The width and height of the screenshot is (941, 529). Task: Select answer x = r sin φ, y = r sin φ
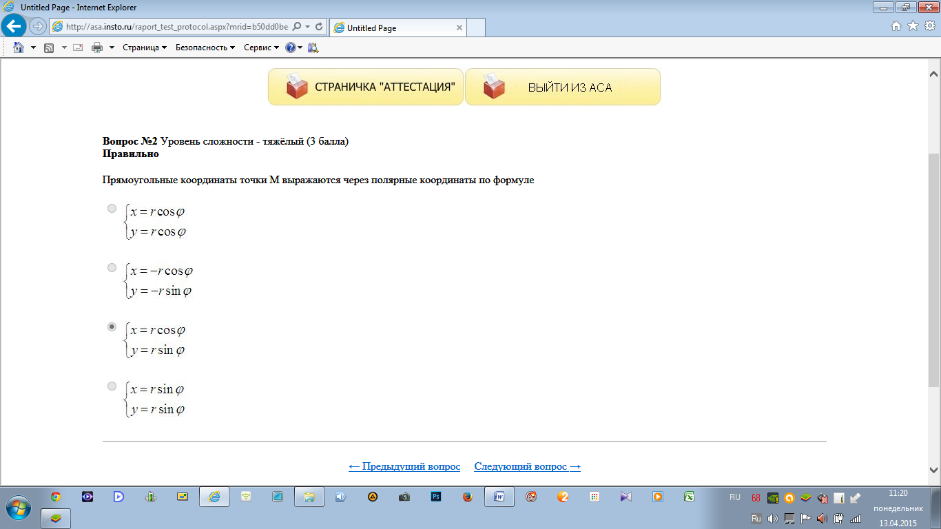point(112,386)
